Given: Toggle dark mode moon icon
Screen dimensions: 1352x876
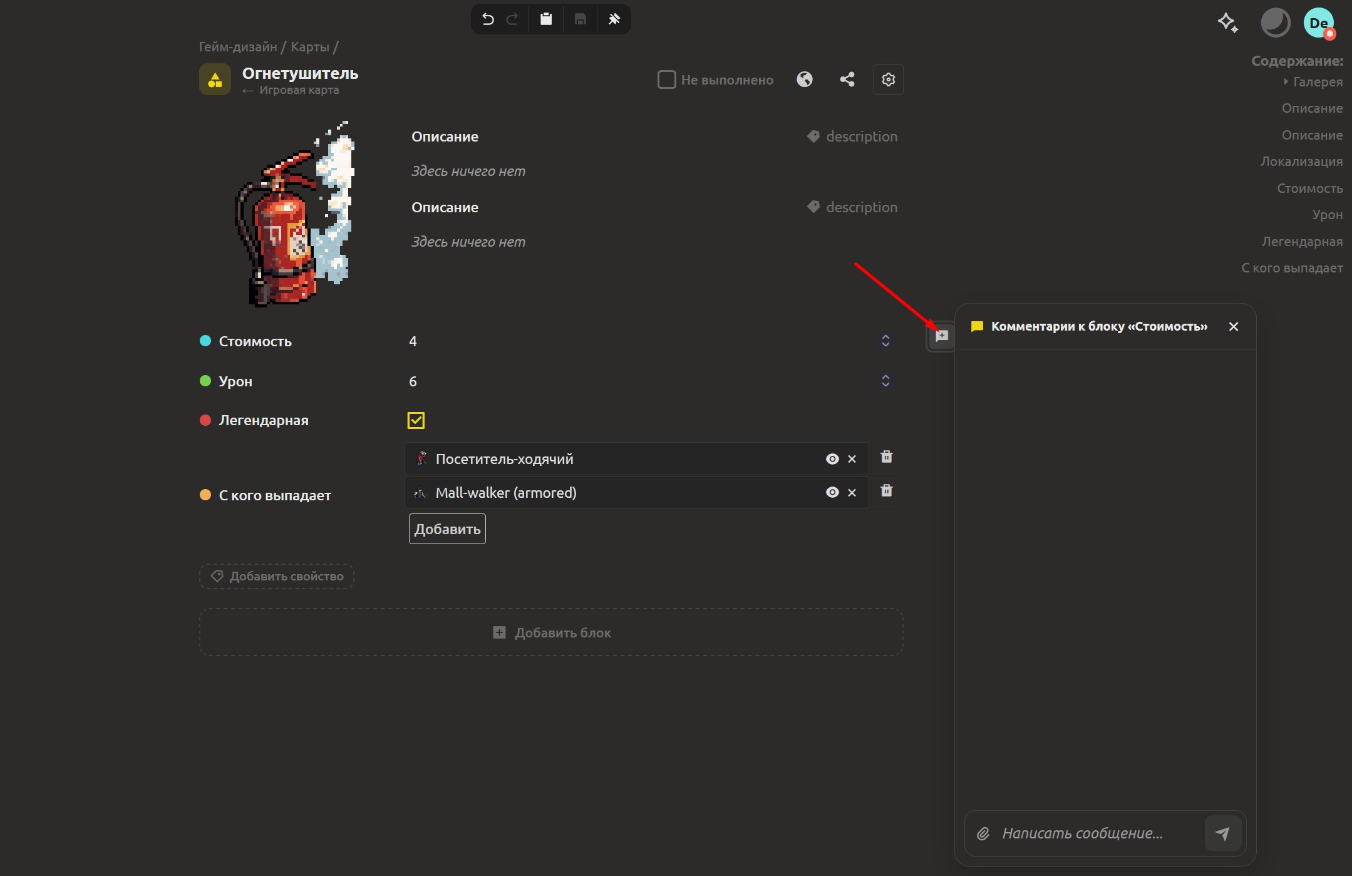Looking at the screenshot, I should point(1276,23).
